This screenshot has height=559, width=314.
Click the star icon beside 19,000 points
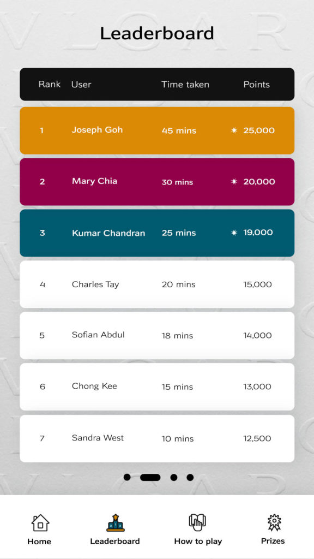tap(234, 233)
